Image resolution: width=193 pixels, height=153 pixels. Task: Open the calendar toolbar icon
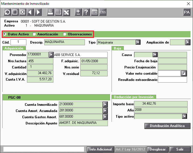point(95,12)
